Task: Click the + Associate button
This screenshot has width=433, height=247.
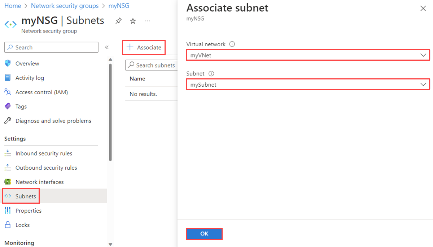Action: click(x=144, y=47)
